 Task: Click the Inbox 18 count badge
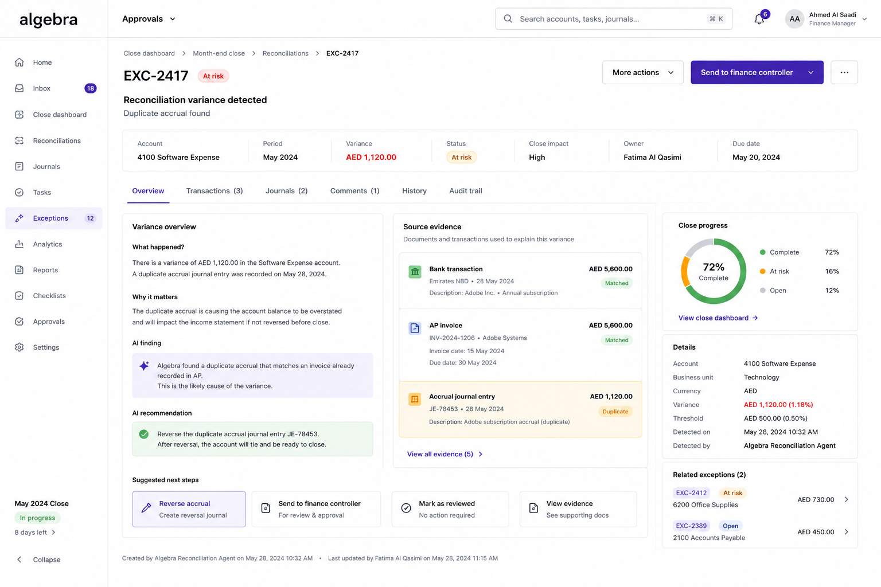pos(90,88)
